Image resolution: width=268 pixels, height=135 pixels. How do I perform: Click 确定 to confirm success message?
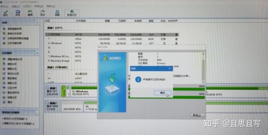tap(162, 93)
